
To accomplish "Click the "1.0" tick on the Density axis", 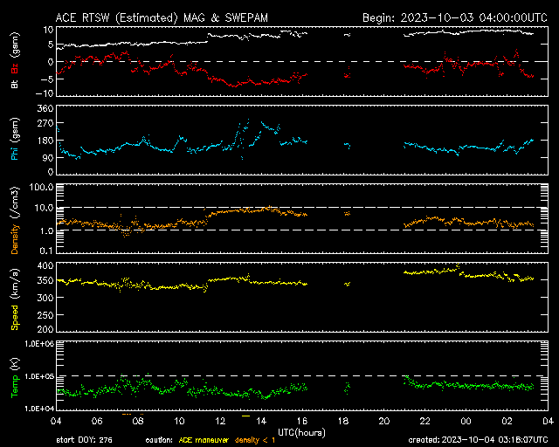I will pyautogui.click(x=46, y=231).
